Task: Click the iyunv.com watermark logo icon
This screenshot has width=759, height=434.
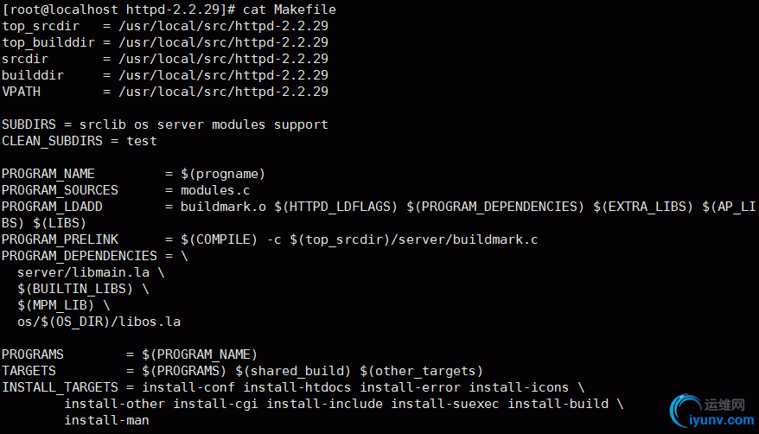Action: (685, 411)
